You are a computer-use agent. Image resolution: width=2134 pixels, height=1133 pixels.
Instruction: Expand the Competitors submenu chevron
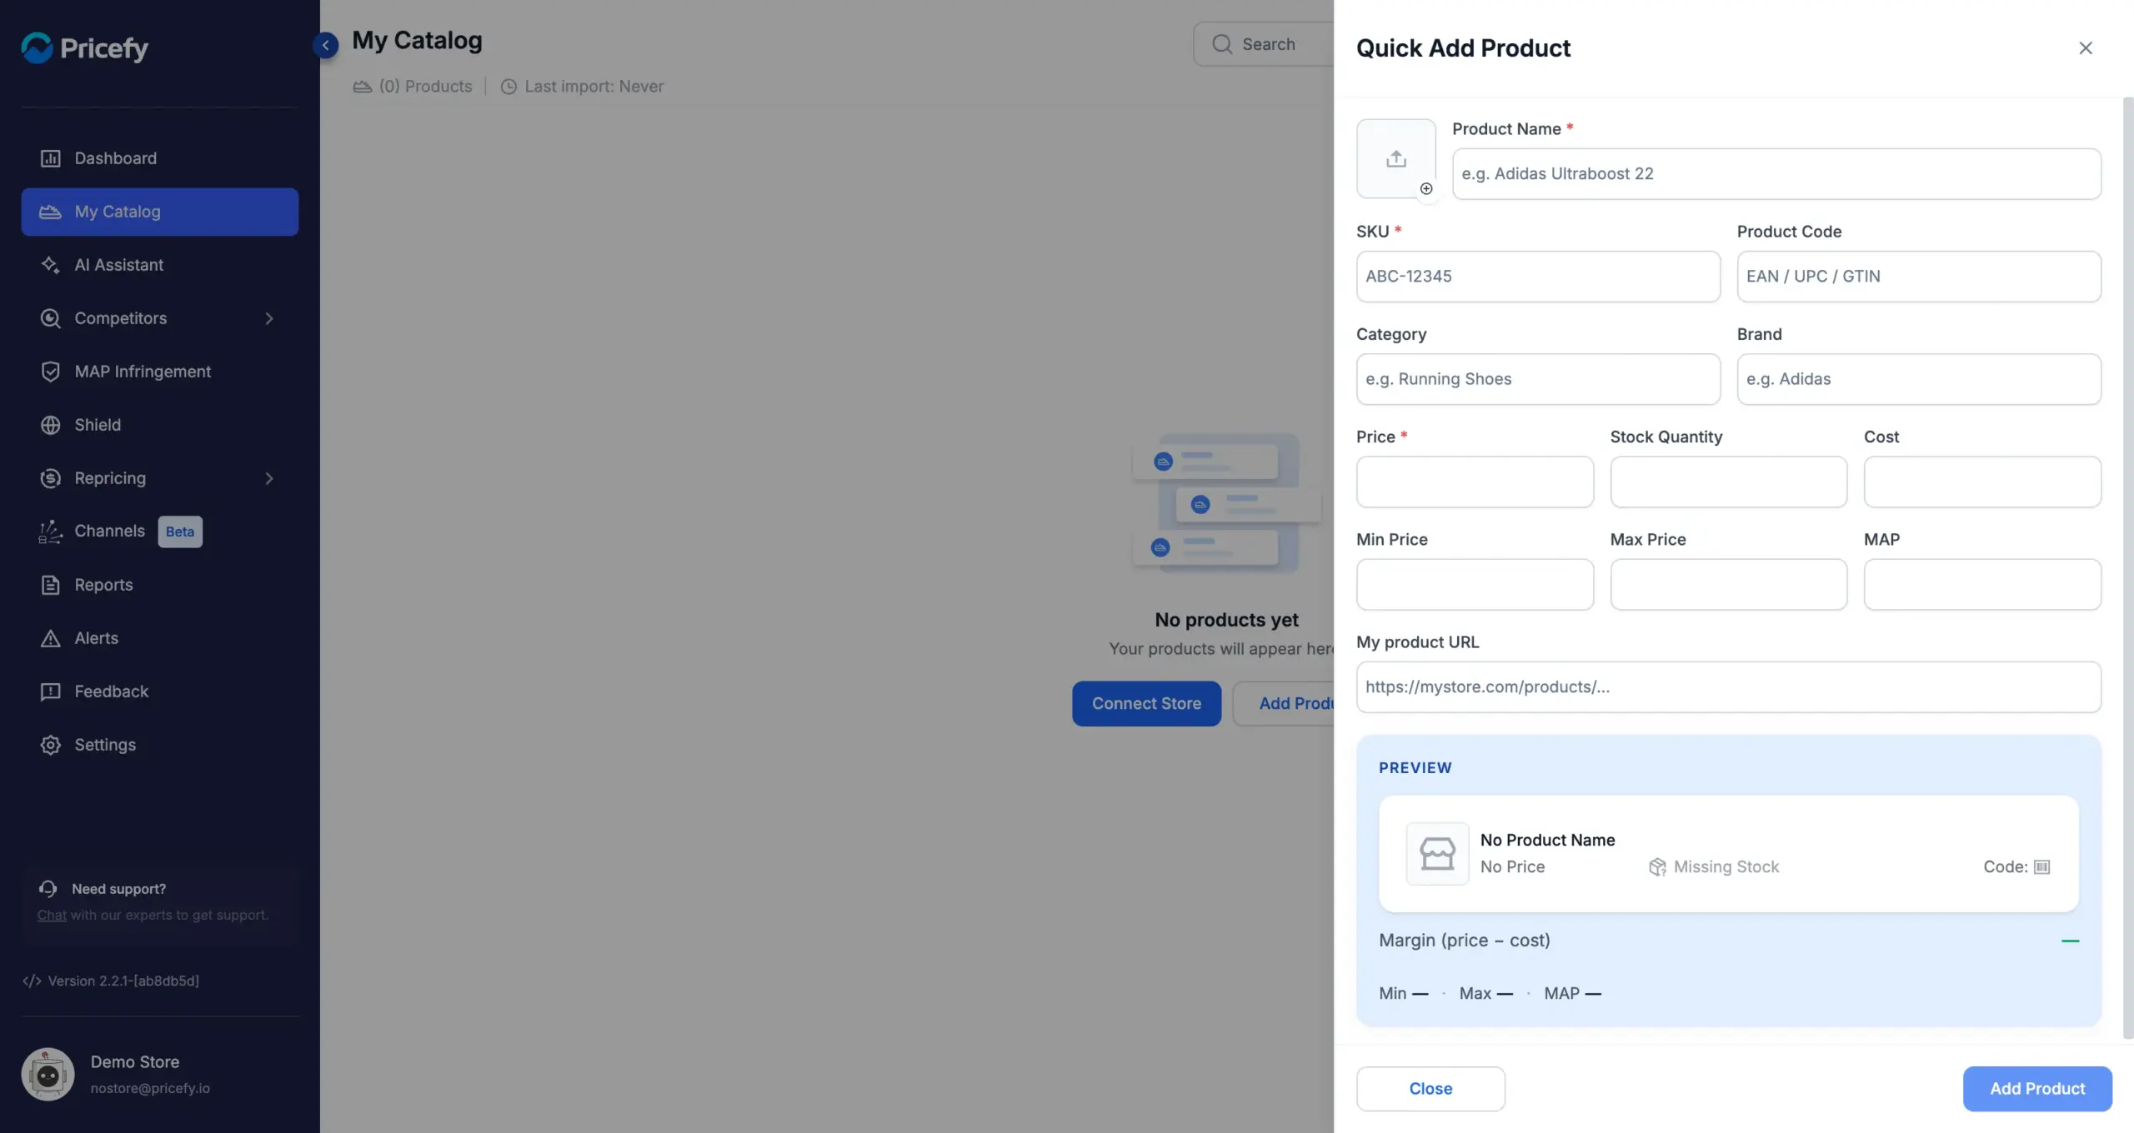[x=268, y=318]
